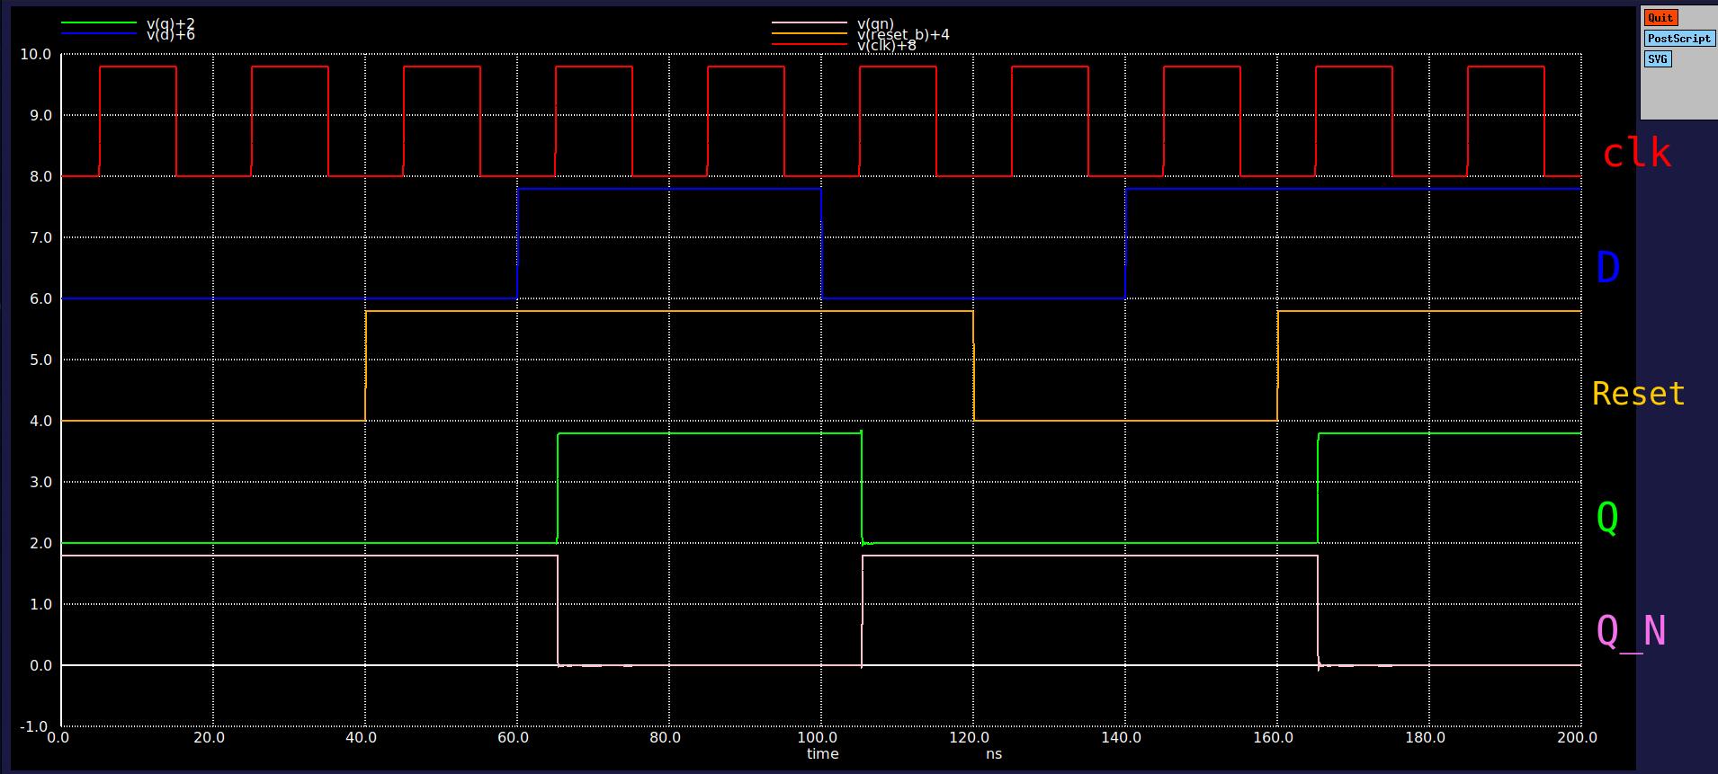The width and height of the screenshot is (1718, 774).
Task: Click the 100.0 tick on the time axis
Action: coord(817,738)
